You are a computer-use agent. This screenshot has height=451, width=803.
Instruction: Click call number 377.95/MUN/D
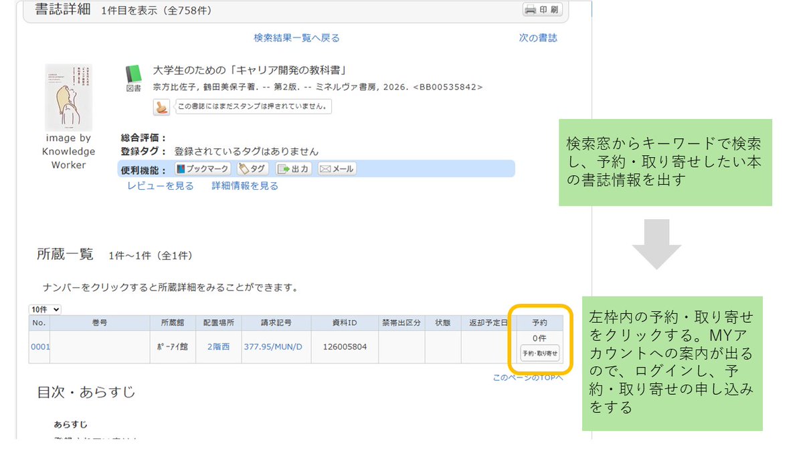(273, 347)
